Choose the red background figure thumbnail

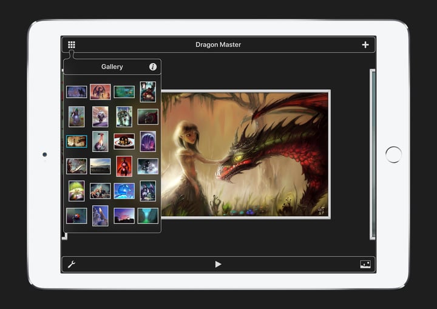click(124, 166)
